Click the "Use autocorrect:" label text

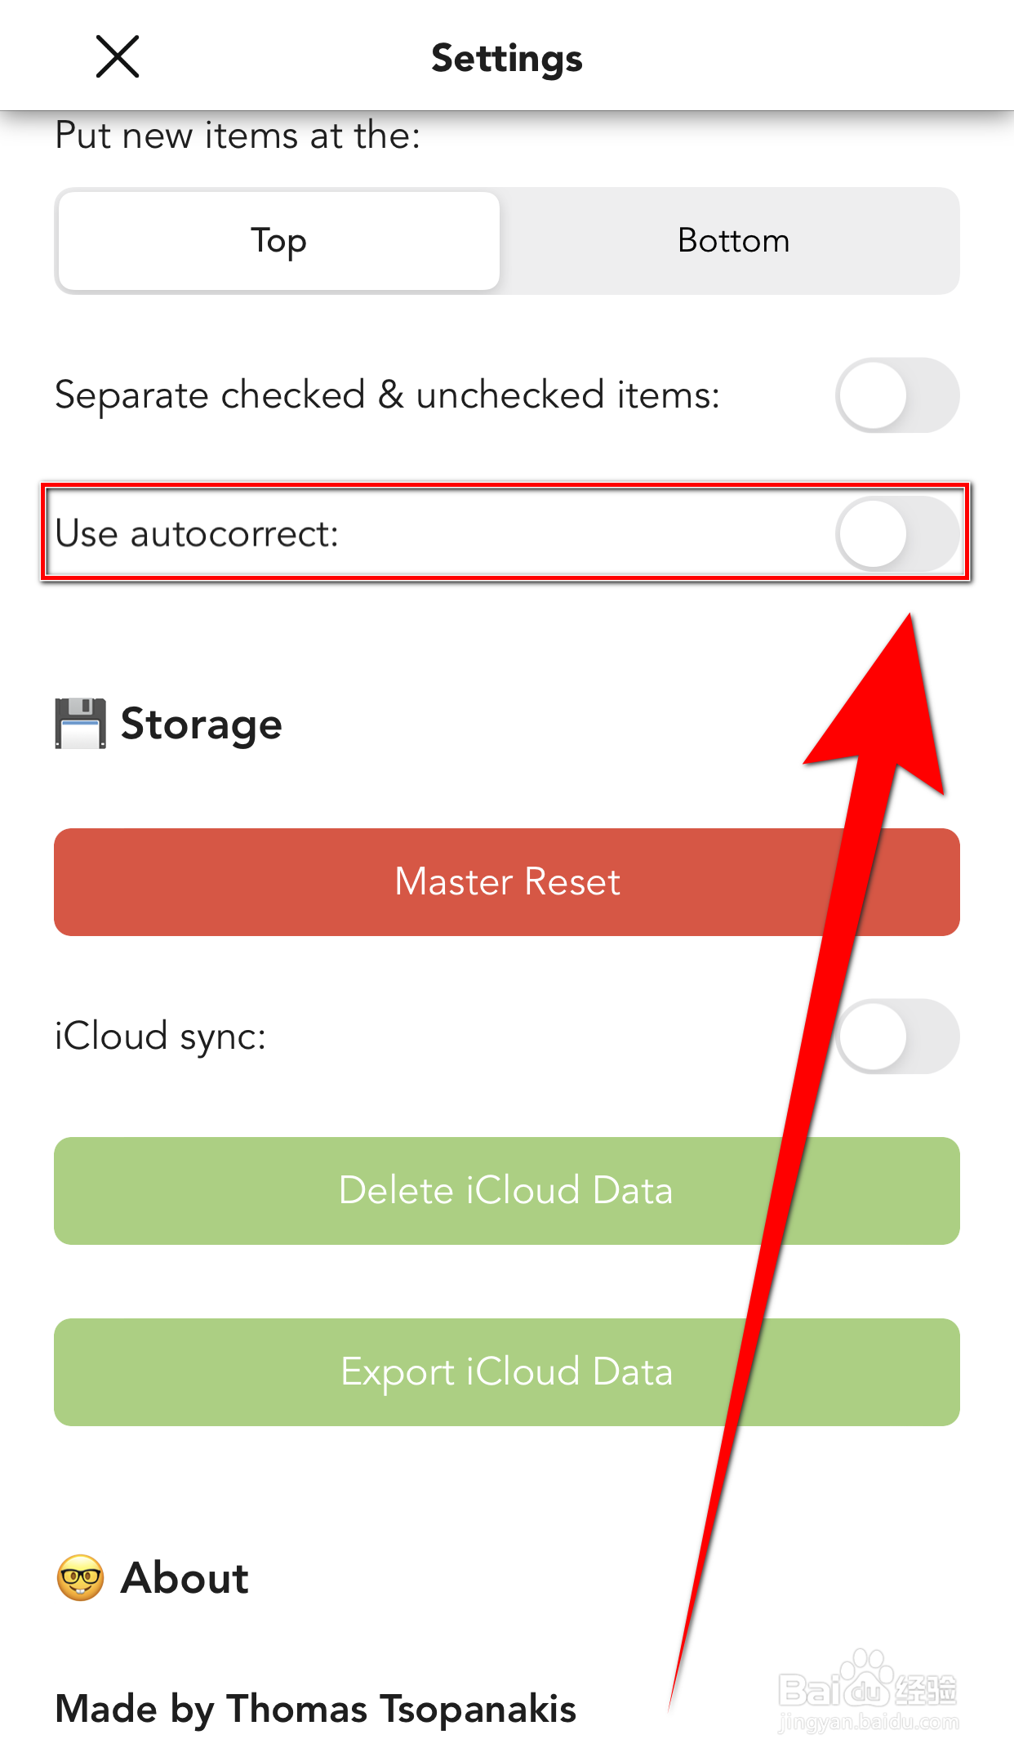pyautogui.click(x=197, y=534)
